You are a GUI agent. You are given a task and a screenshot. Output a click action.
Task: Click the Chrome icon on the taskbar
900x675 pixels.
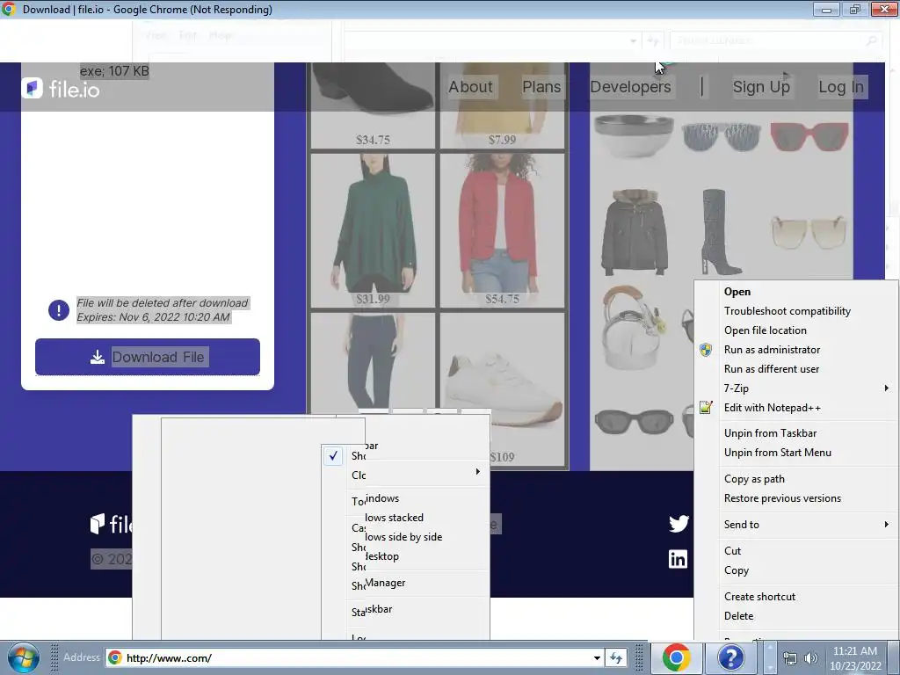click(677, 657)
